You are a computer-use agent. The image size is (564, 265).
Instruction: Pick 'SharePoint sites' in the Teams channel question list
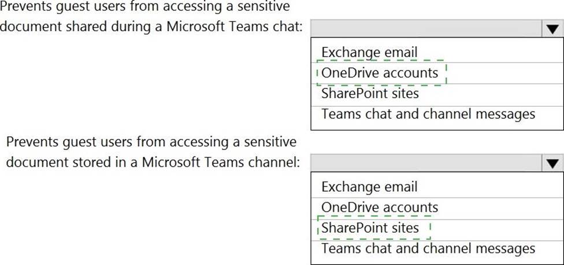point(370,227)
